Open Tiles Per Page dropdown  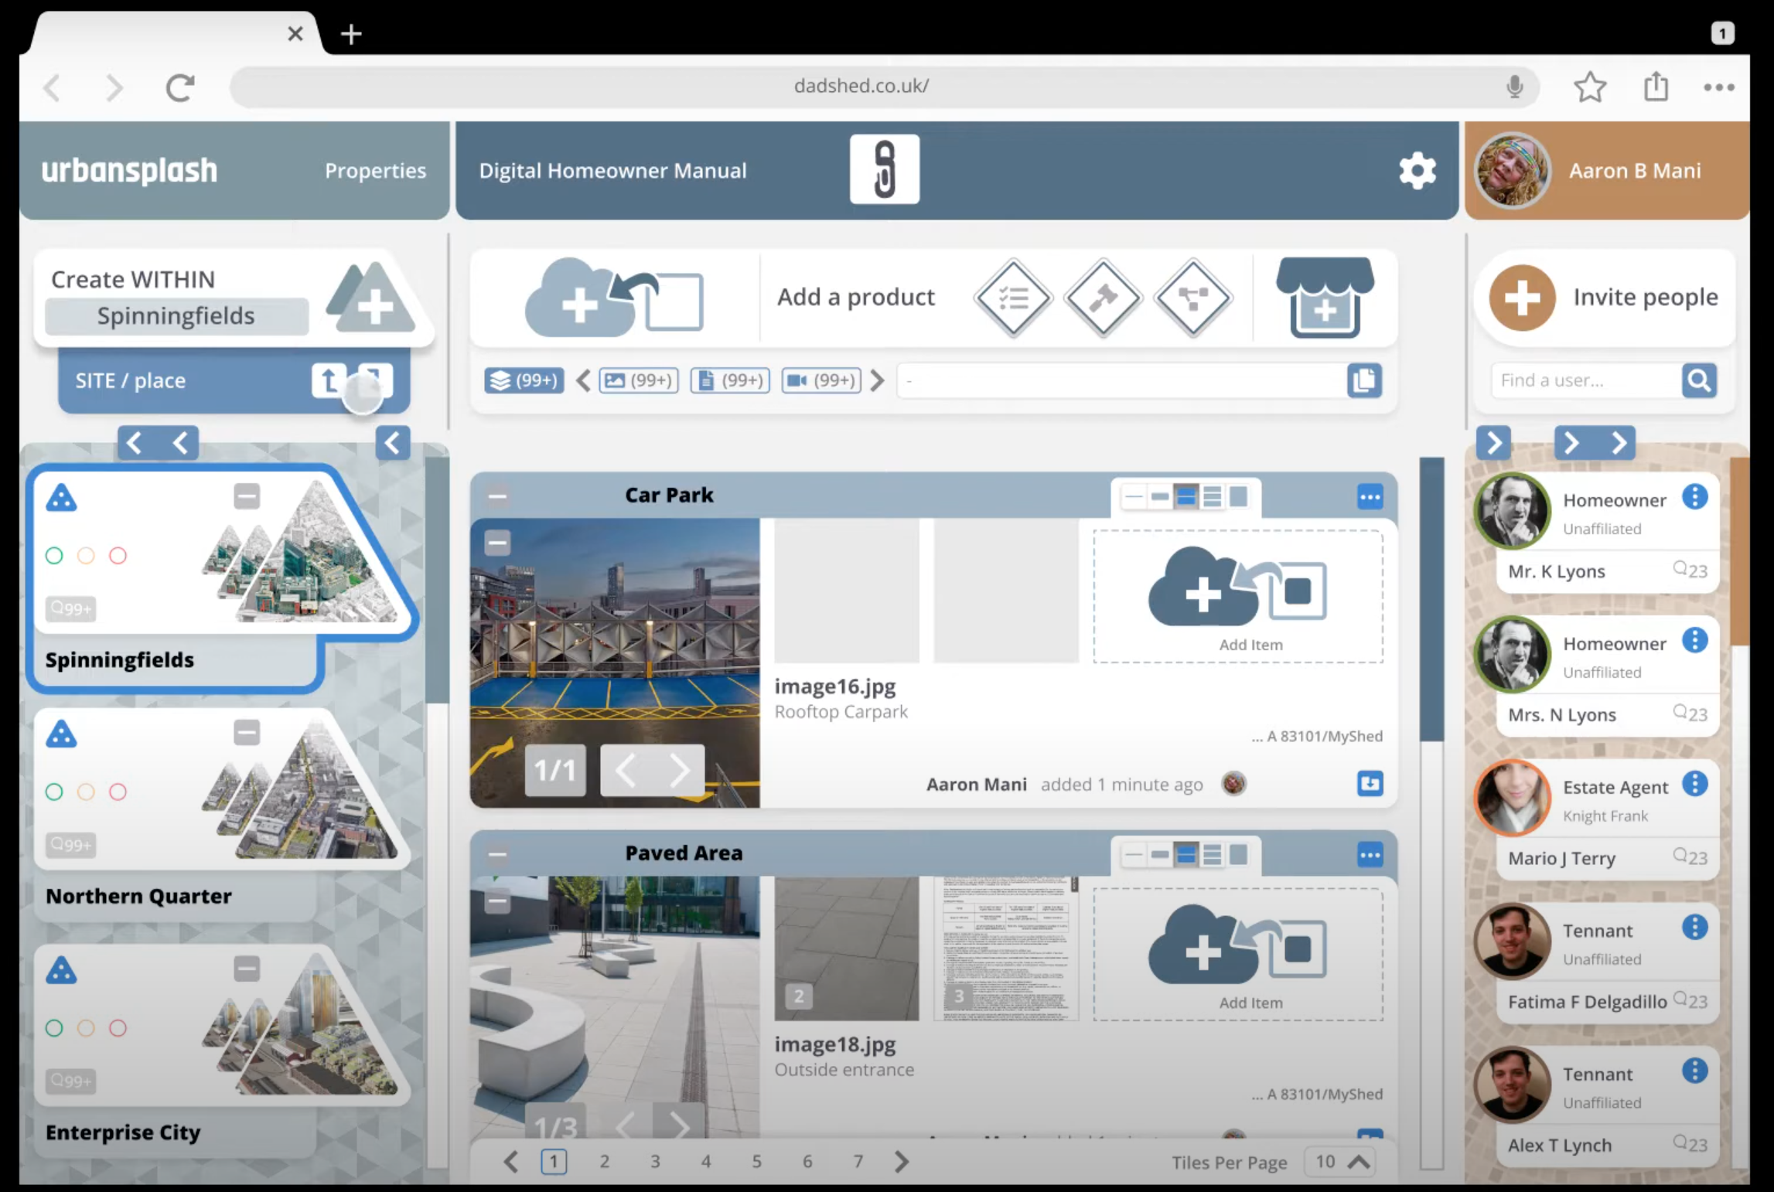[x=1339, y=1162]
